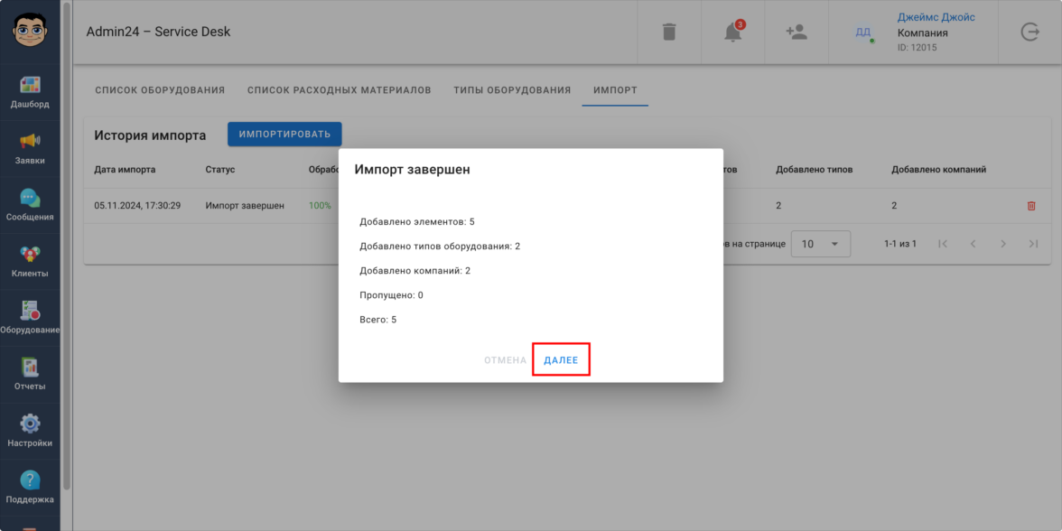Open the trash bin in header
The image size is (1062, 531).
(669, 32)
